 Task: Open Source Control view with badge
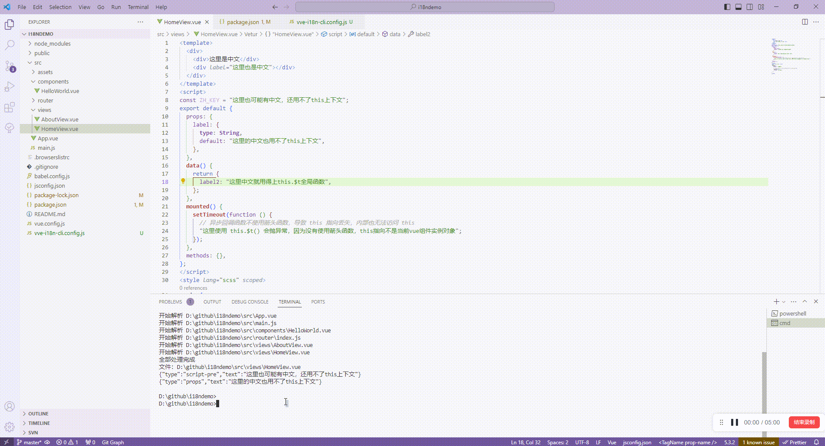point(9,66)
